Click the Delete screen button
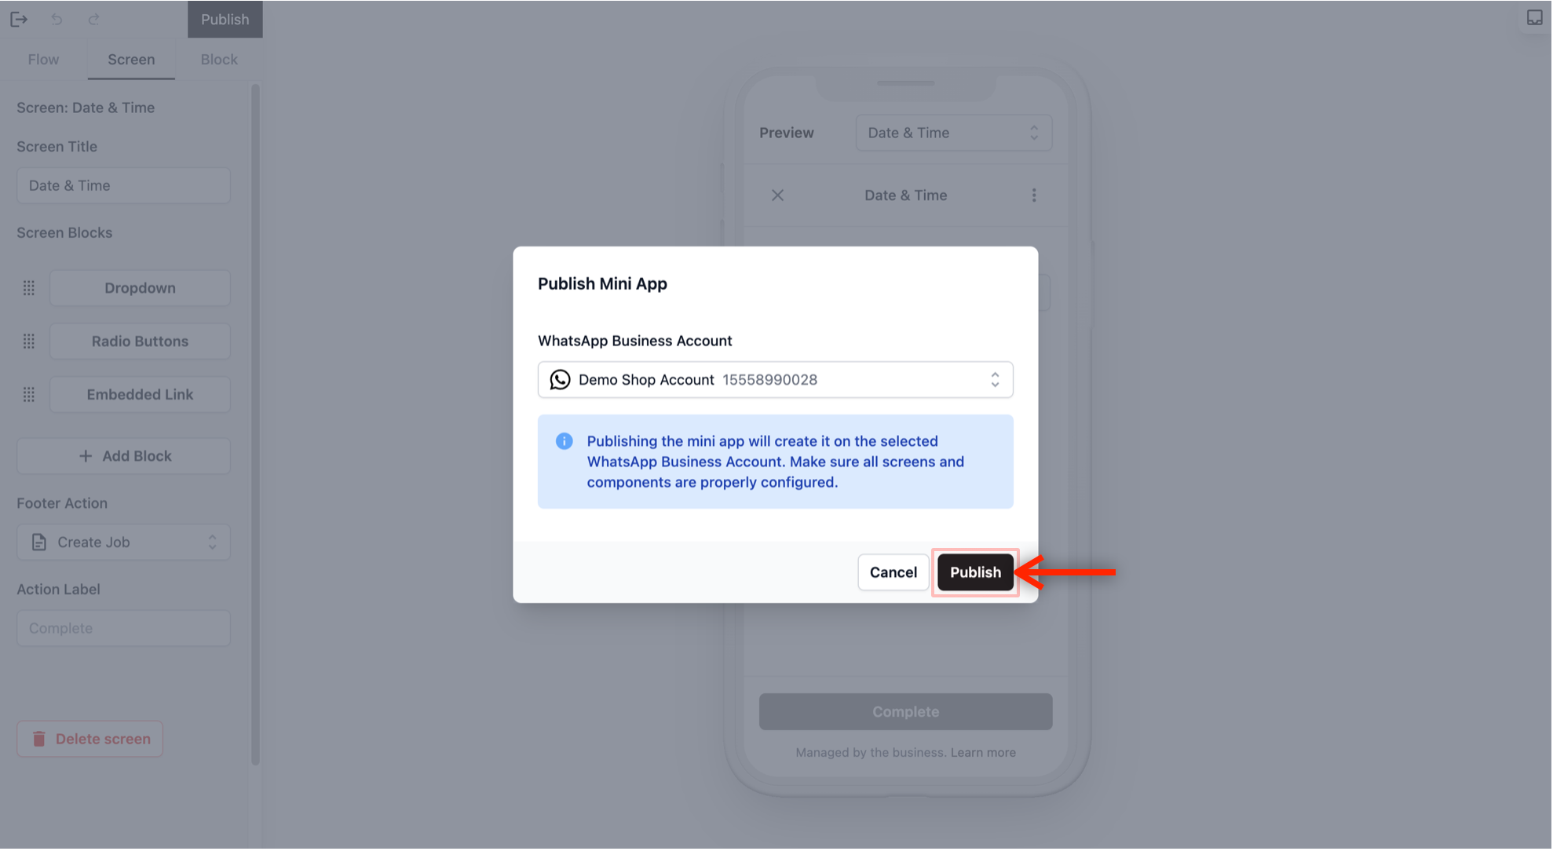This screenshot has width=1553, height=851. click(90, 740)
